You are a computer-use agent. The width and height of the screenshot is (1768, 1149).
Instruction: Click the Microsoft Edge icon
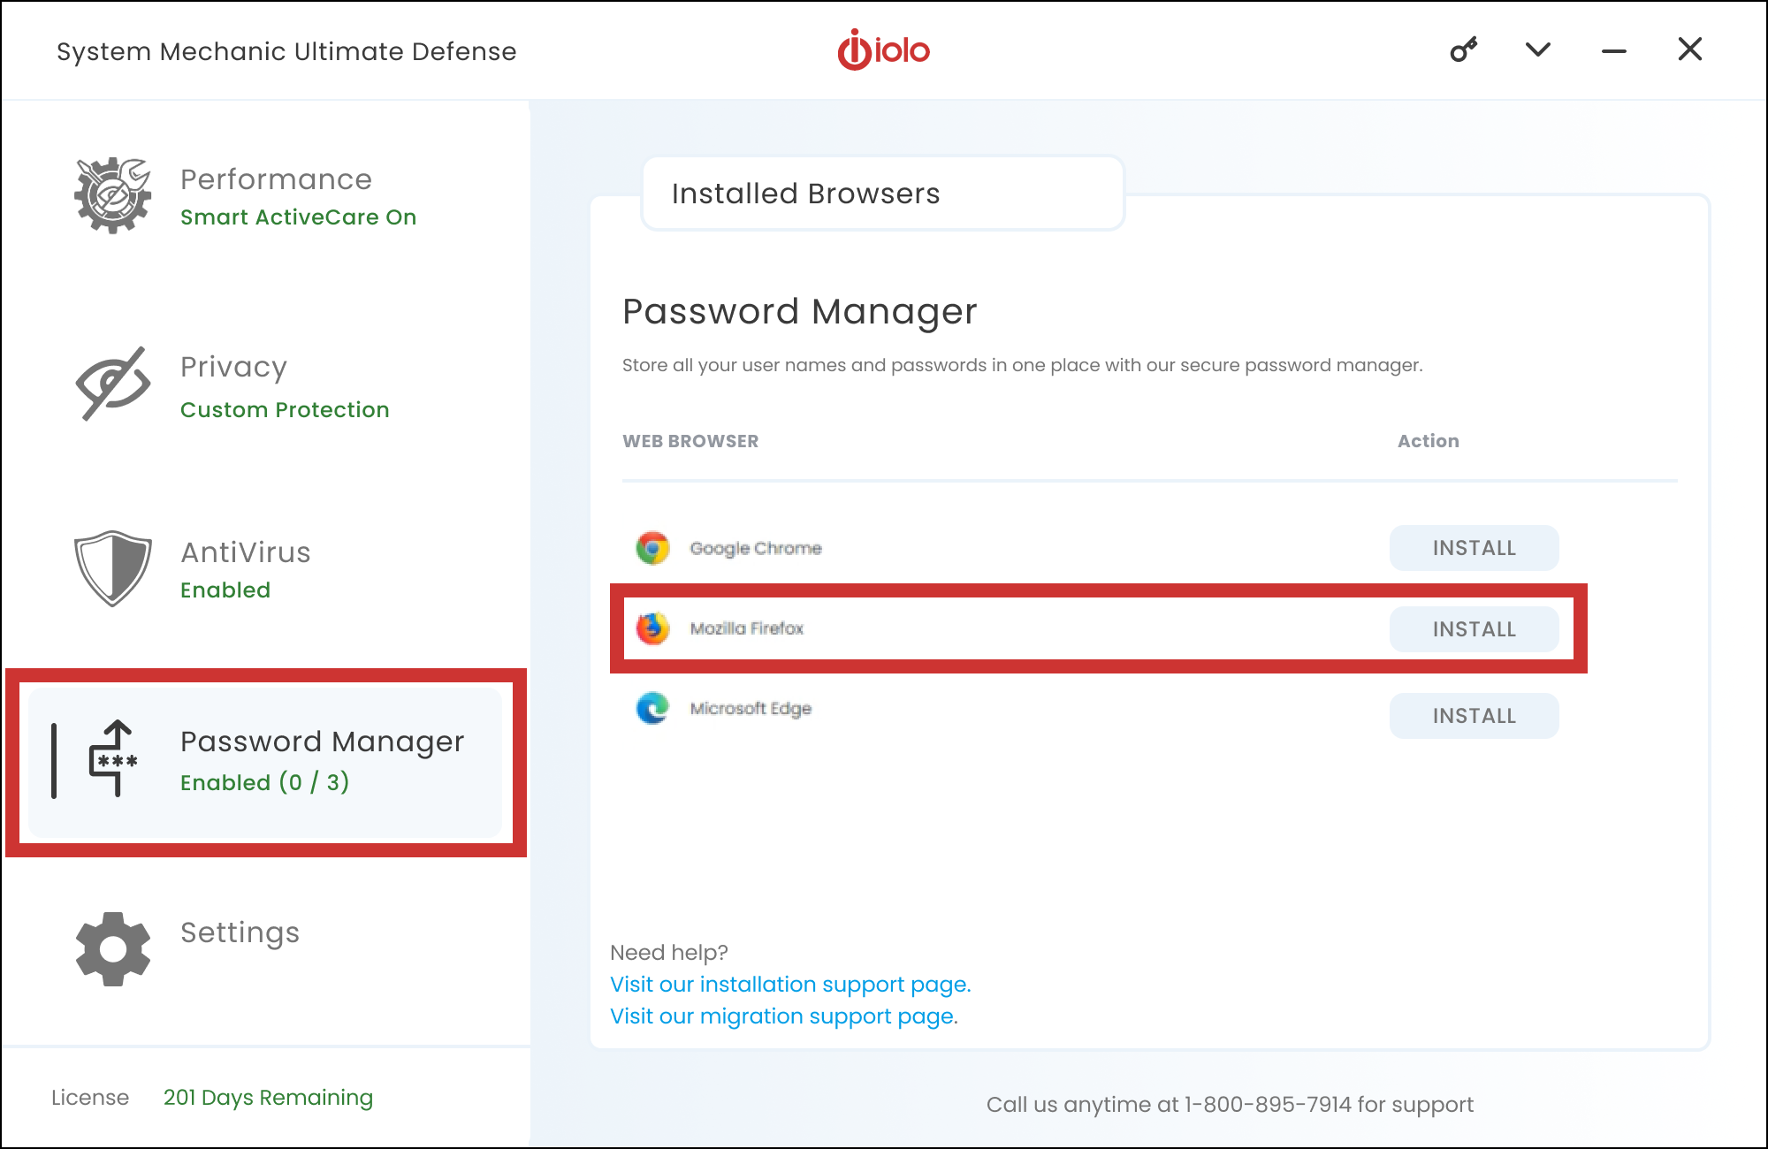pos(653,708)
